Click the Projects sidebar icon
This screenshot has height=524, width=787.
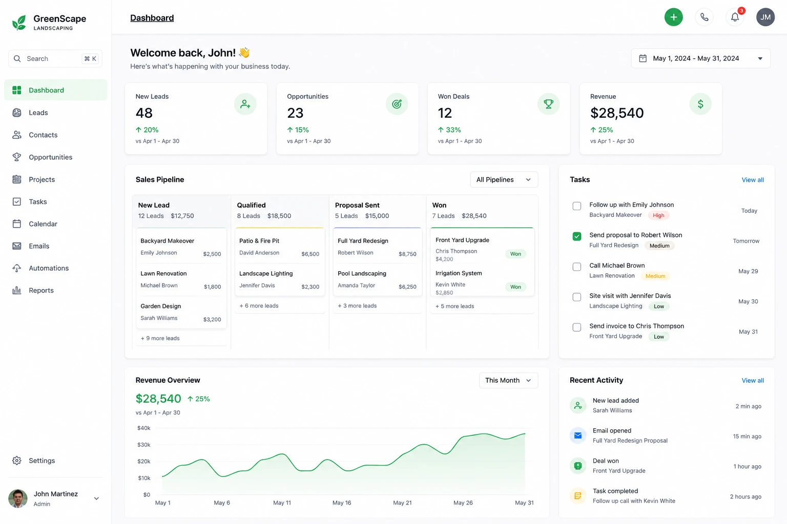click(x=17, y=179)
